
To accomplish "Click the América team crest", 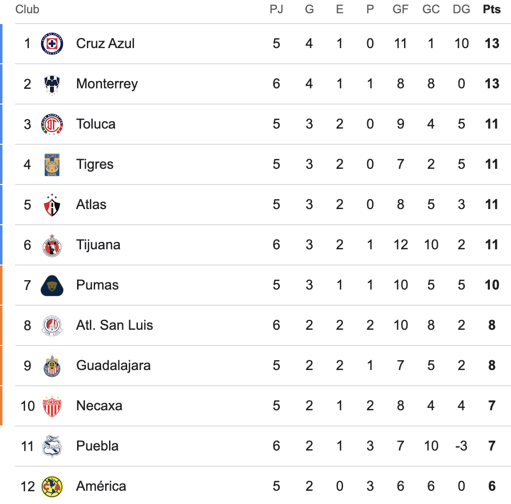I will (52, 486).
